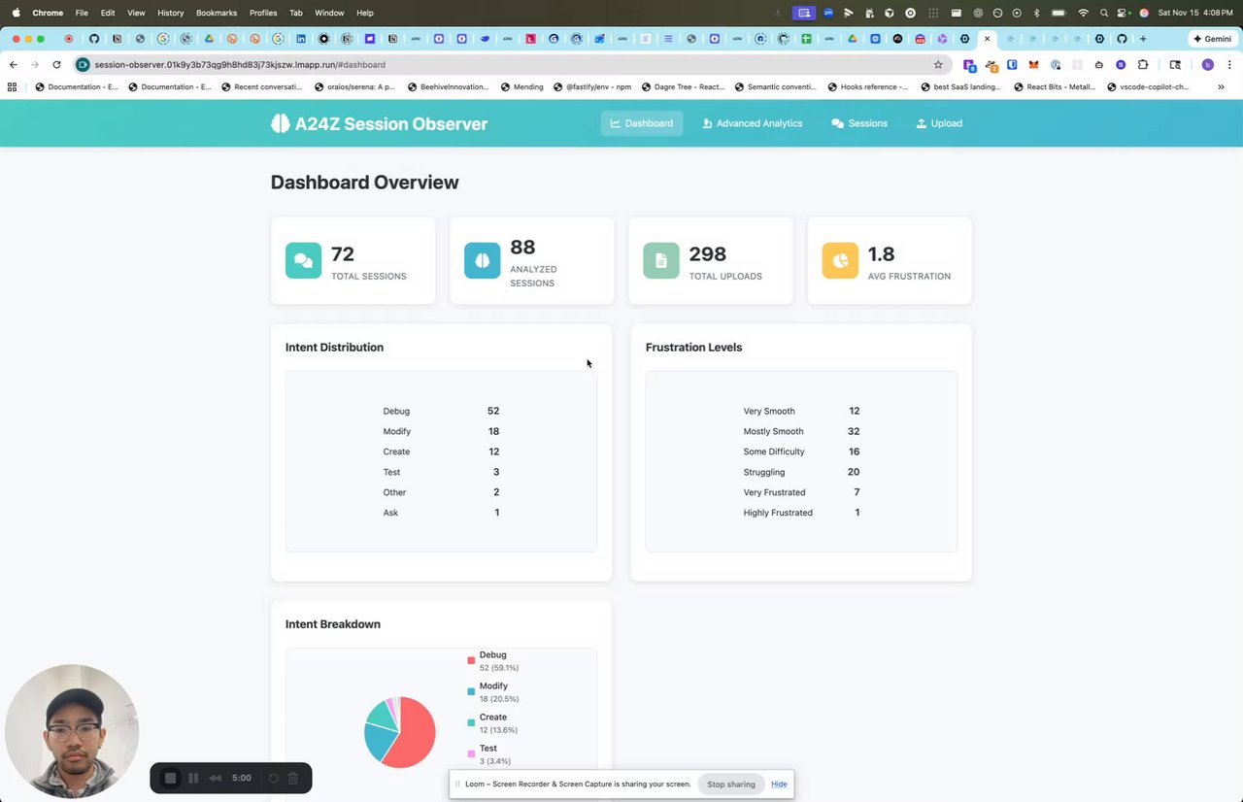The height and width of the screenshot is (802, 1243).
Task: Click the Mostly Smooth frustration row
Action: (x=801, y=431)
